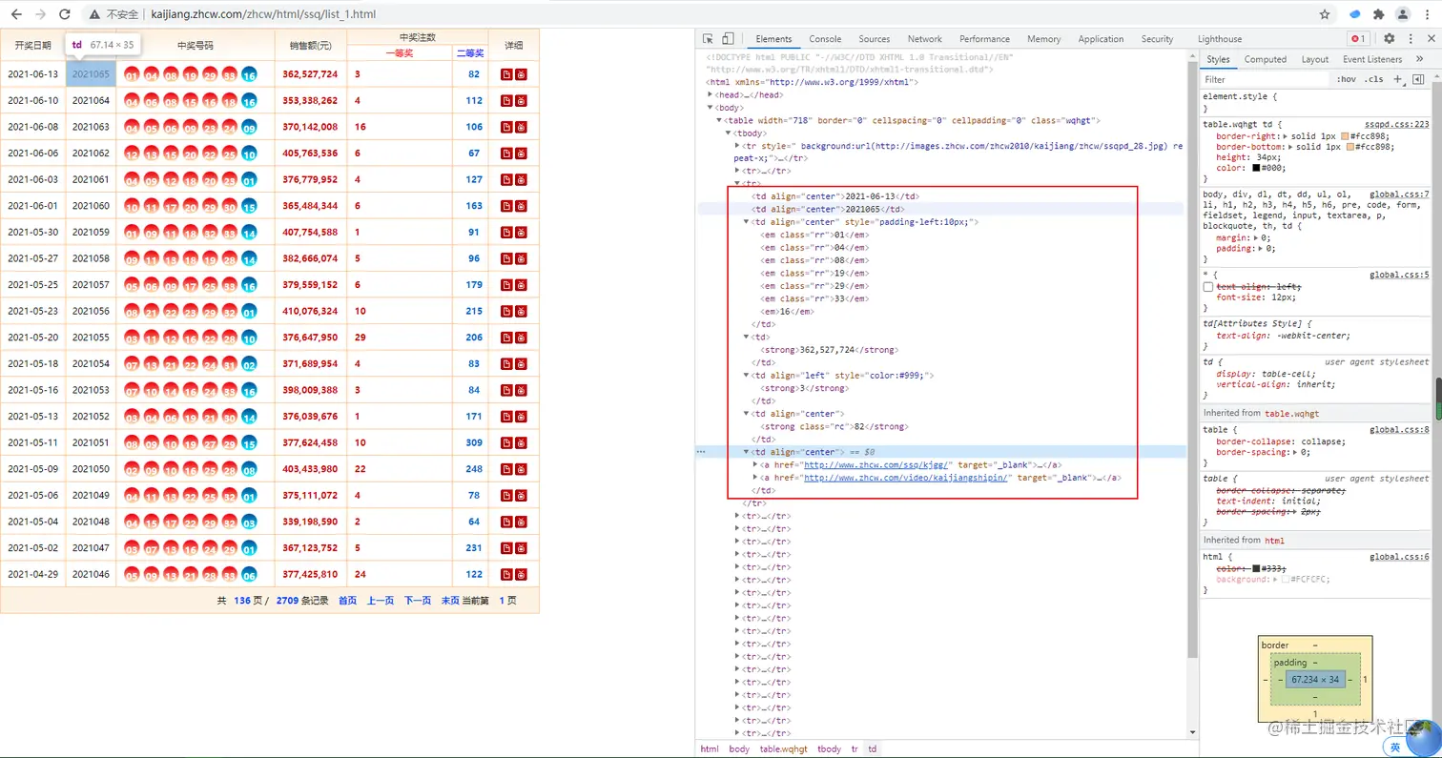Open the #FCFCFC background color swatch
Screen dimensions: 1442x758
click(x=1286, y=579)
